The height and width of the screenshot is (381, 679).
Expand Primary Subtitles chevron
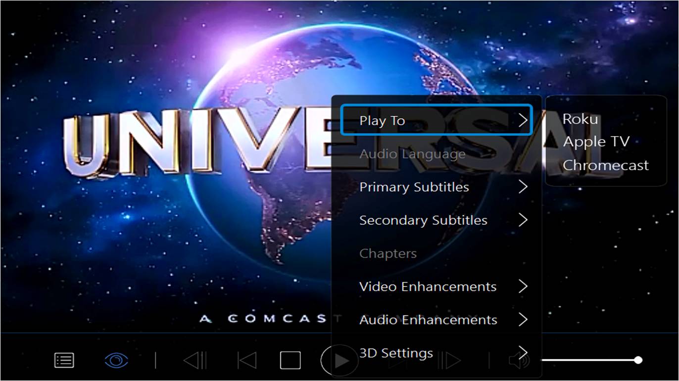pyautogui.click(x=523, y=187)
